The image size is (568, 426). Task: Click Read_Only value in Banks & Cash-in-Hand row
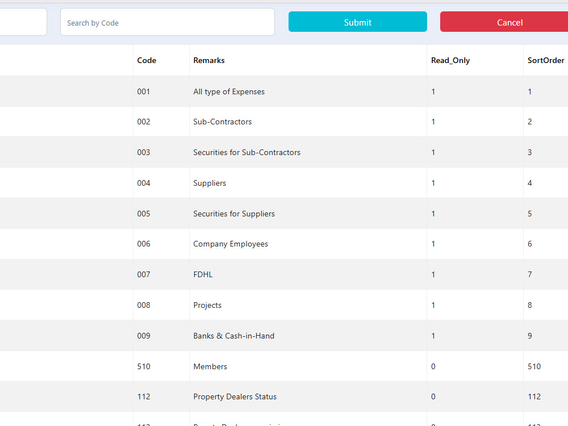tap(433, 336)
